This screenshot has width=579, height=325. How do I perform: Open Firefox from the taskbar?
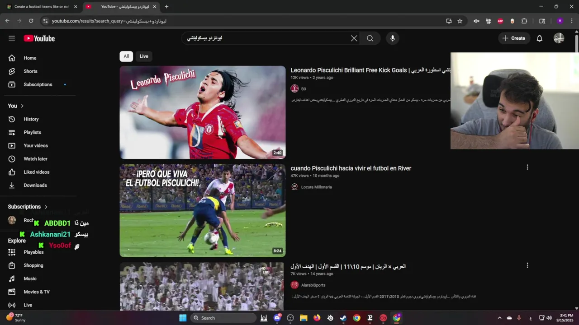[x=317, y=318]
